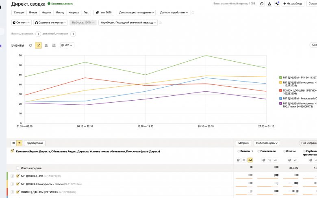Screen dimensions: 317x198
Task: Expand МП ДФШВЫ Конкуренты - Россия row
Action: click(12, 184)
